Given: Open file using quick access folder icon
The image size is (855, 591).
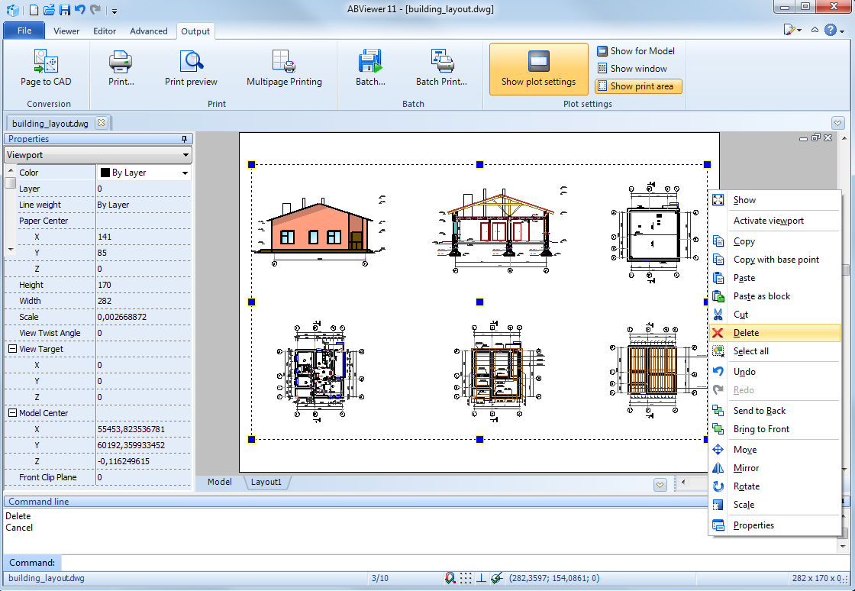Looking at the screenshot, I should (x=49, y=9).
